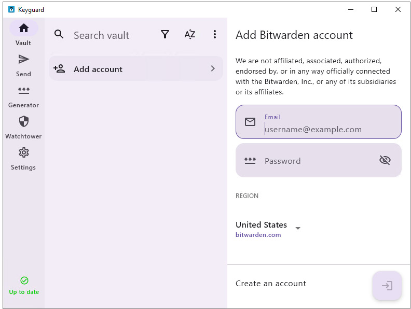The width and height of the screenshot is (411, 309).
Task: Click the Add account row
Action: click(136, 68)
